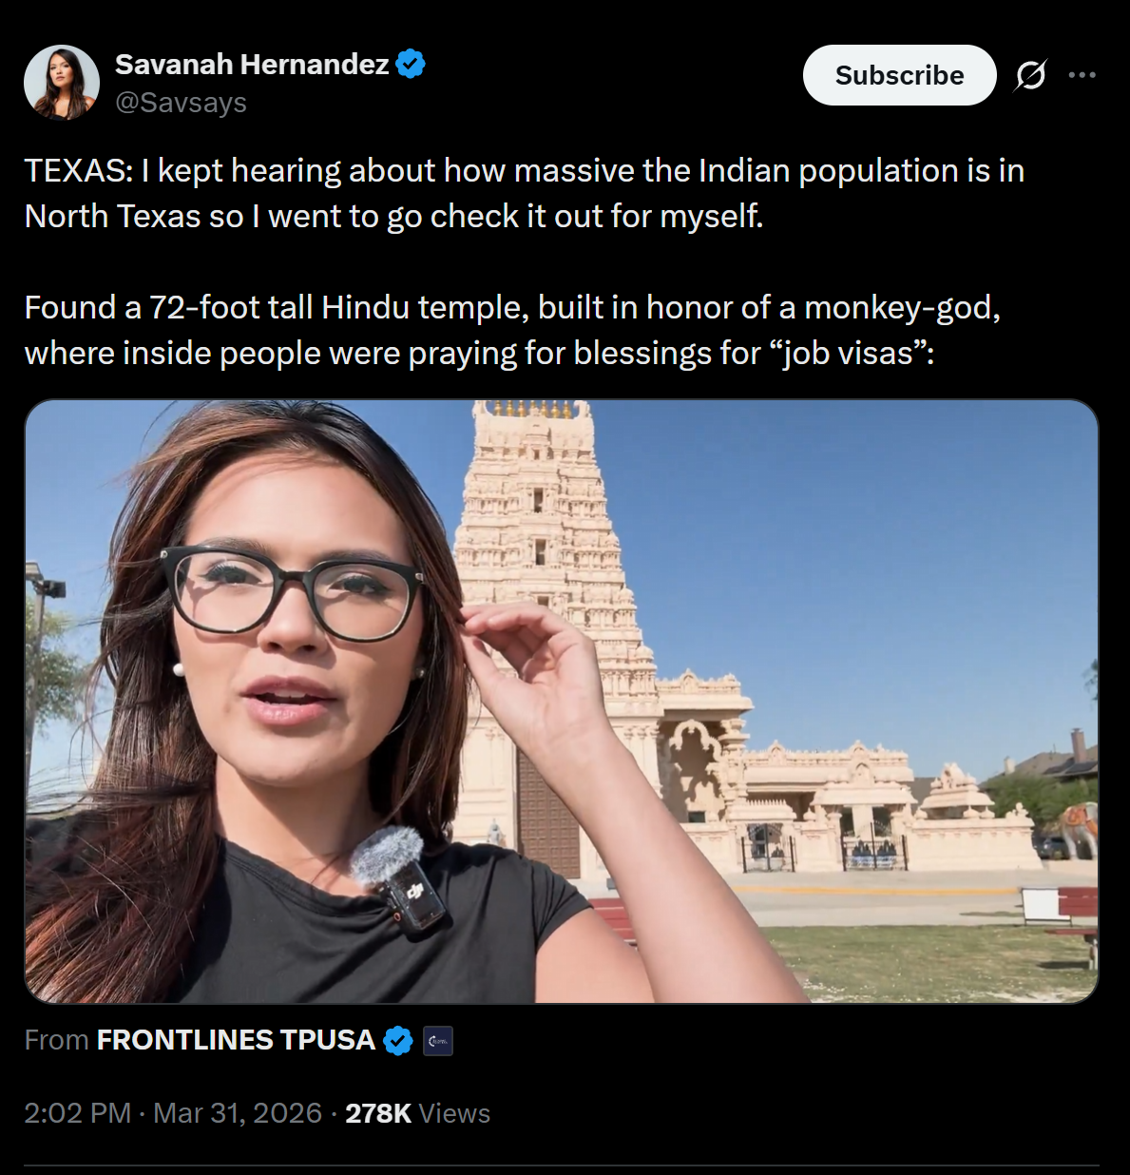This screenshot has width=1130, height=1175.
Task: Click the "From" label under the video
Action: [56, 1040]
